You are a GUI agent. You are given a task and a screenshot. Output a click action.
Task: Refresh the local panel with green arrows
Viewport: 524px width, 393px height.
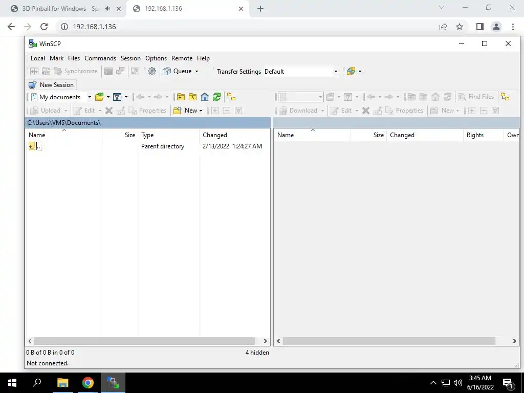(216, 97)
